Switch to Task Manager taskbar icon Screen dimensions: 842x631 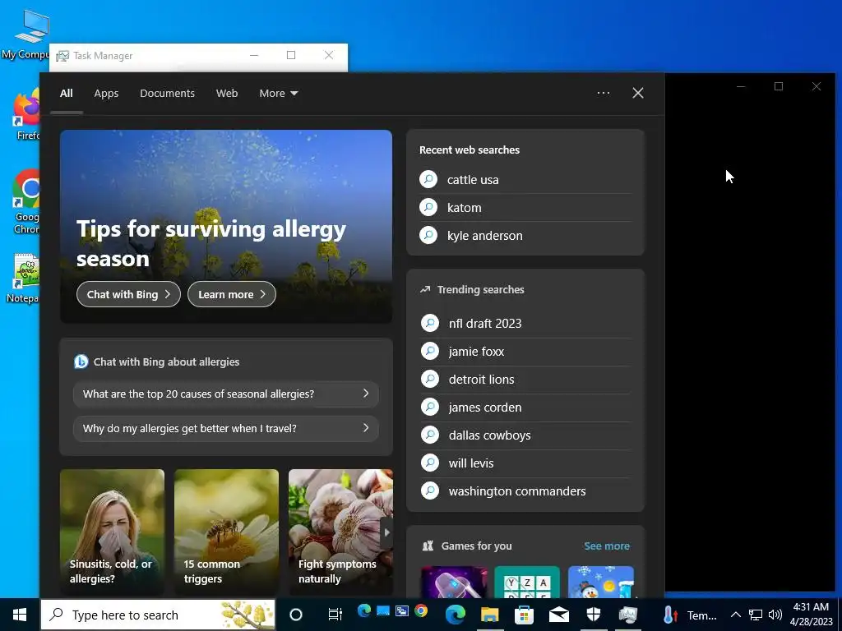[x=627, y=615]
